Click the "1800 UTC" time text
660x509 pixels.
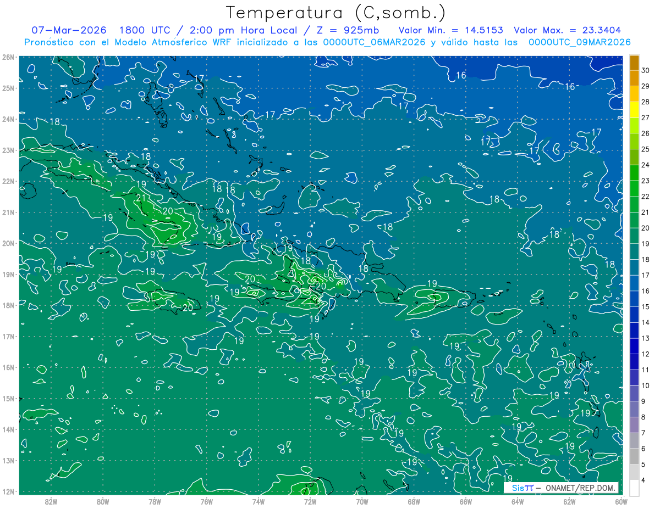145,30
